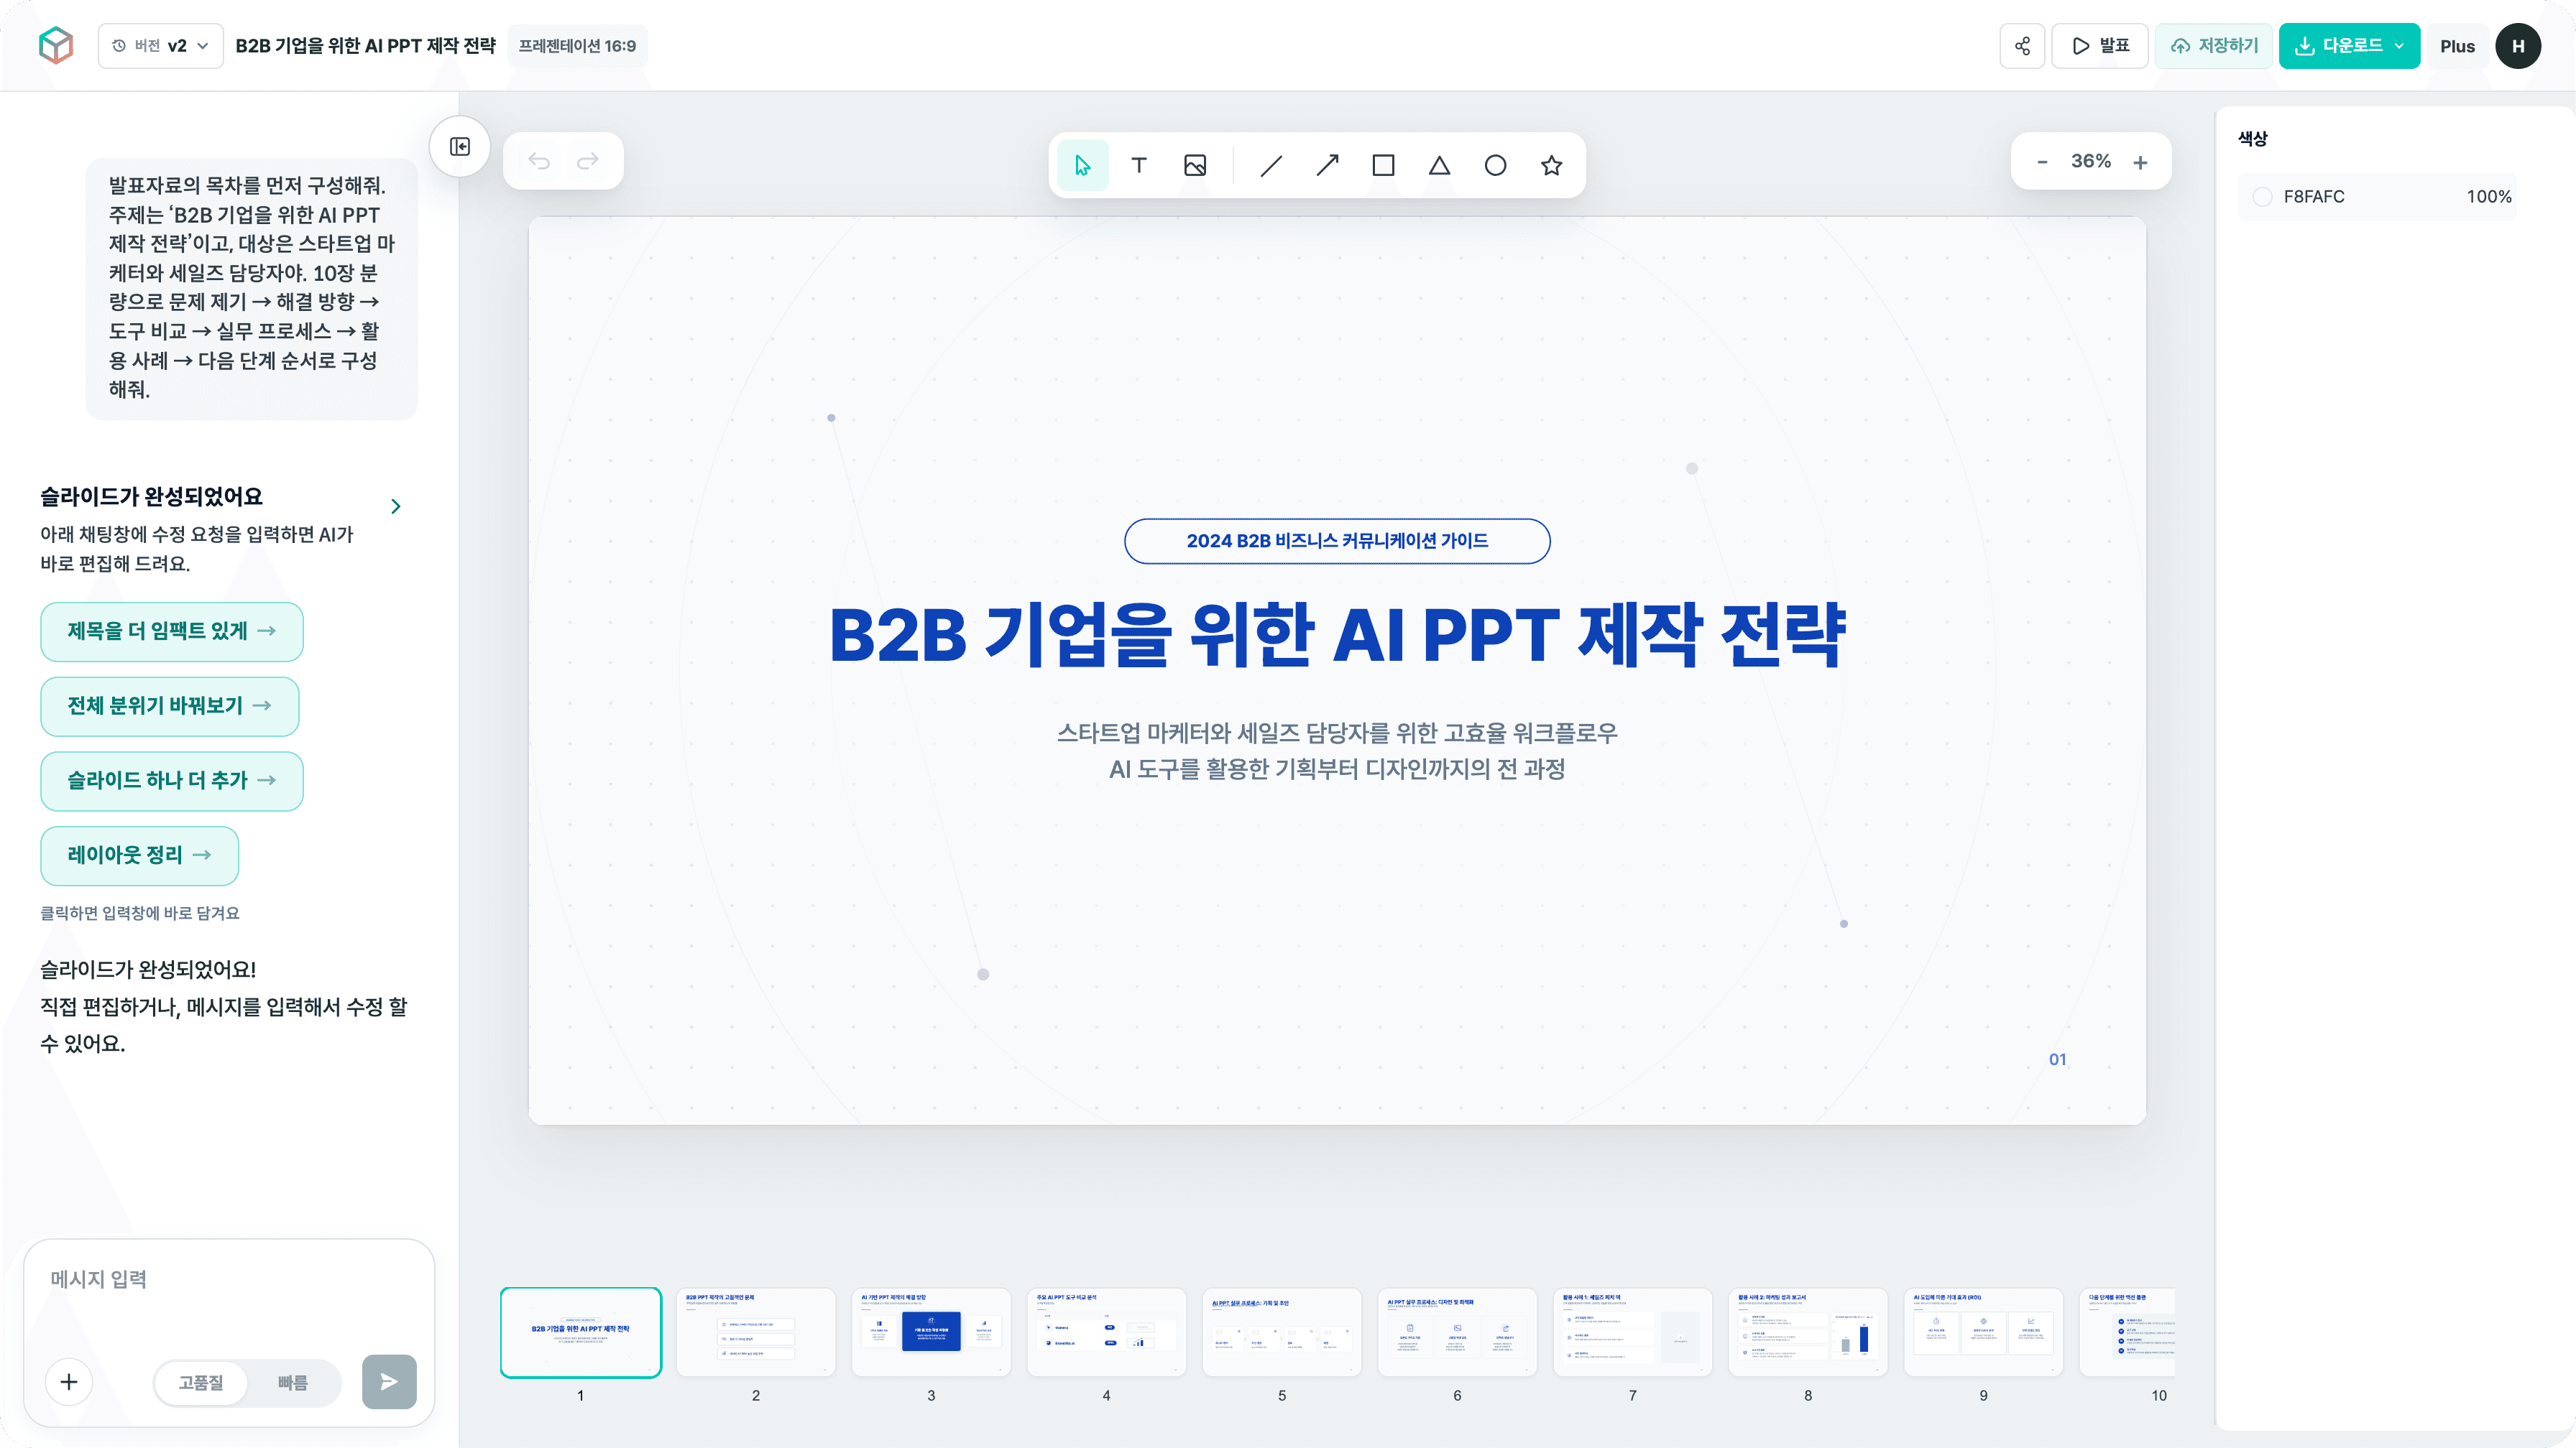Click the redo arrow
This screenshot has height=1448, width=2576.
(x=588, y=161)
